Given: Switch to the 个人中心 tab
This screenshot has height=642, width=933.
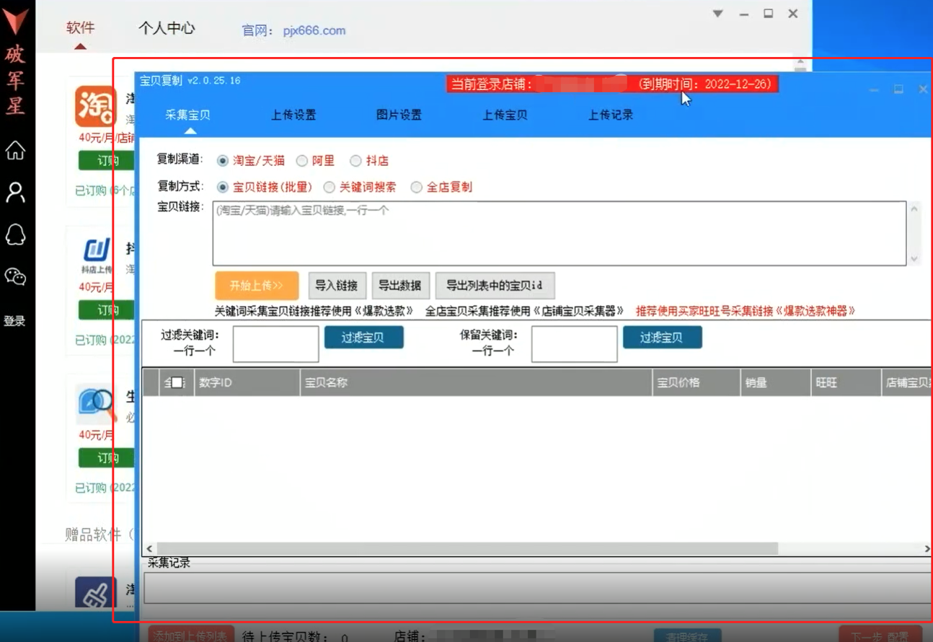Looking at the screenshot, I should click(167, 28).
